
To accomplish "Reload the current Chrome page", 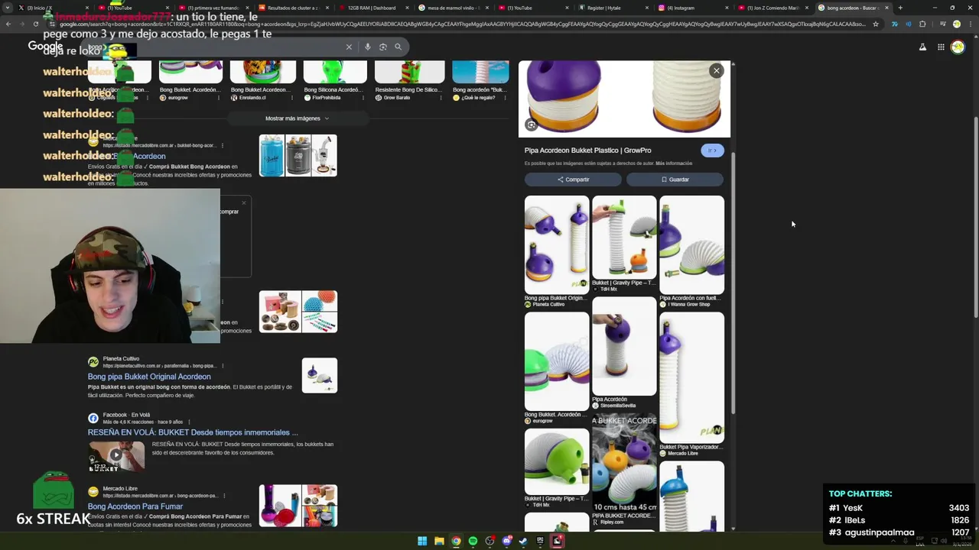I will coord(36,24).
